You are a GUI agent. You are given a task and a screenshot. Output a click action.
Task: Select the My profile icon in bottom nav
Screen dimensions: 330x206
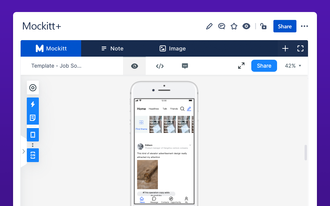click(186, 199)
